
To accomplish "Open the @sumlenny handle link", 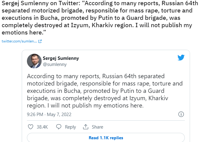I will [55, 64].
